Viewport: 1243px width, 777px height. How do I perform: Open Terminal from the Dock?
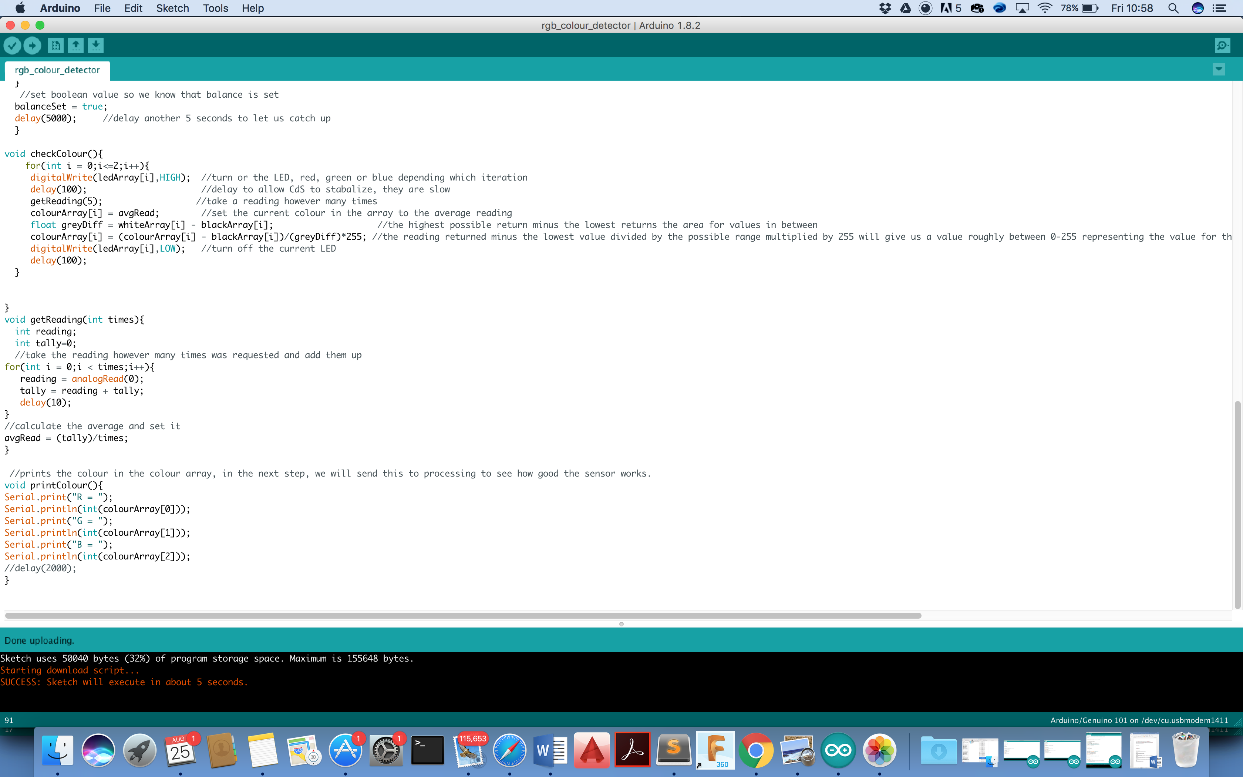click(x=427, y=750)
